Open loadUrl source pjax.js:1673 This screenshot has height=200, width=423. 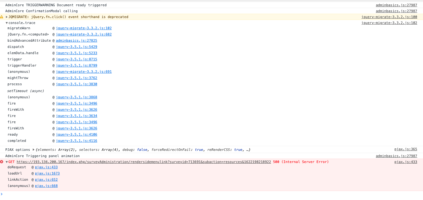(x=47, y=173)
